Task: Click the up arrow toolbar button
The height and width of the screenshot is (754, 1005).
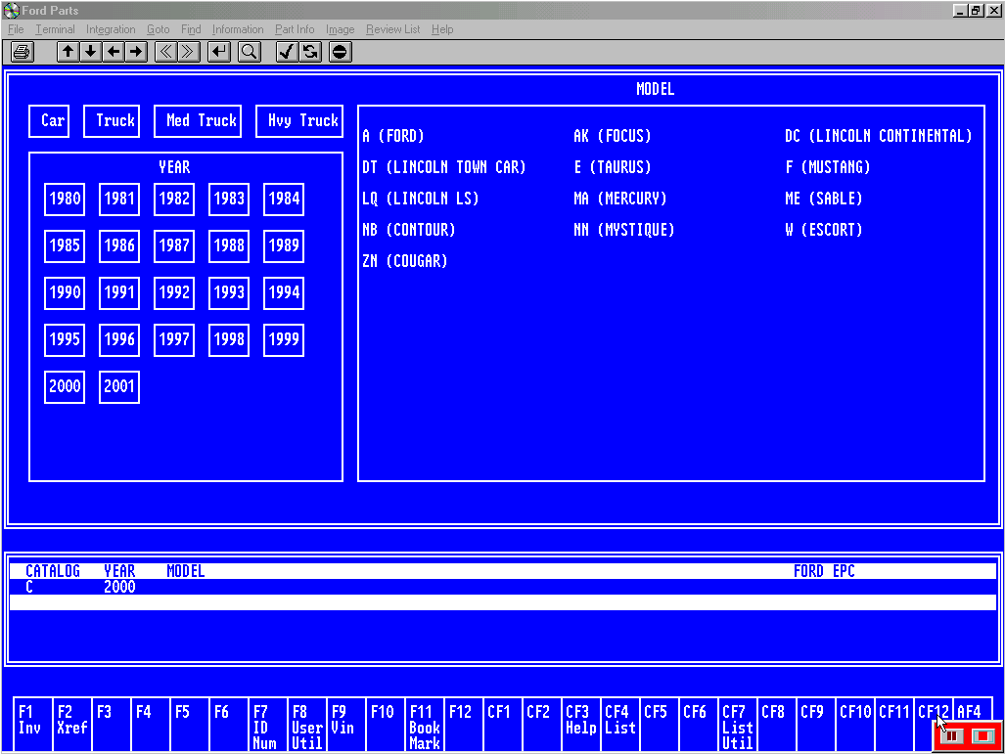Action: pos(68,52)
